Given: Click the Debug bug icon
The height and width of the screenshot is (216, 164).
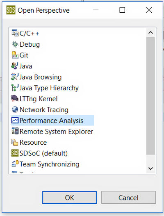Looking at the screenshot, I should [x=15, y=44].
